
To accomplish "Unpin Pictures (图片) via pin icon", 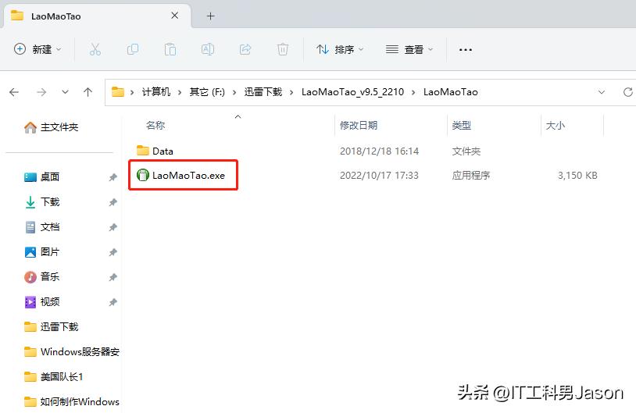I will point(113,252).
